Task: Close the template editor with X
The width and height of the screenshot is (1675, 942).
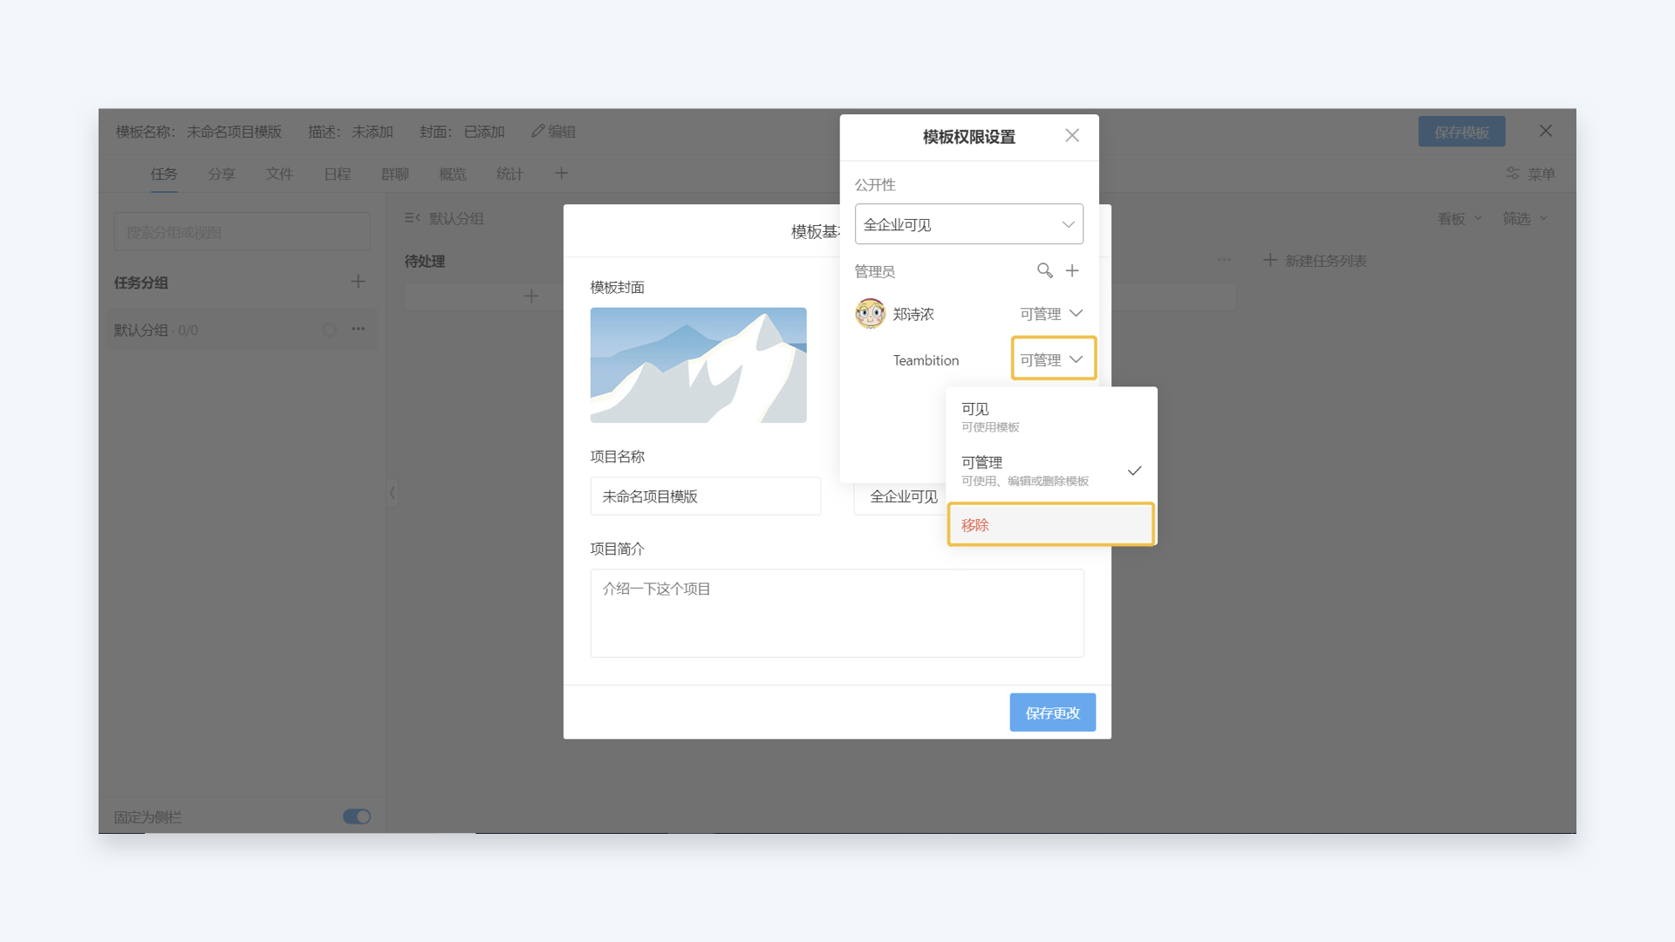Action: pyautogui.click(x=1545, y=131)
